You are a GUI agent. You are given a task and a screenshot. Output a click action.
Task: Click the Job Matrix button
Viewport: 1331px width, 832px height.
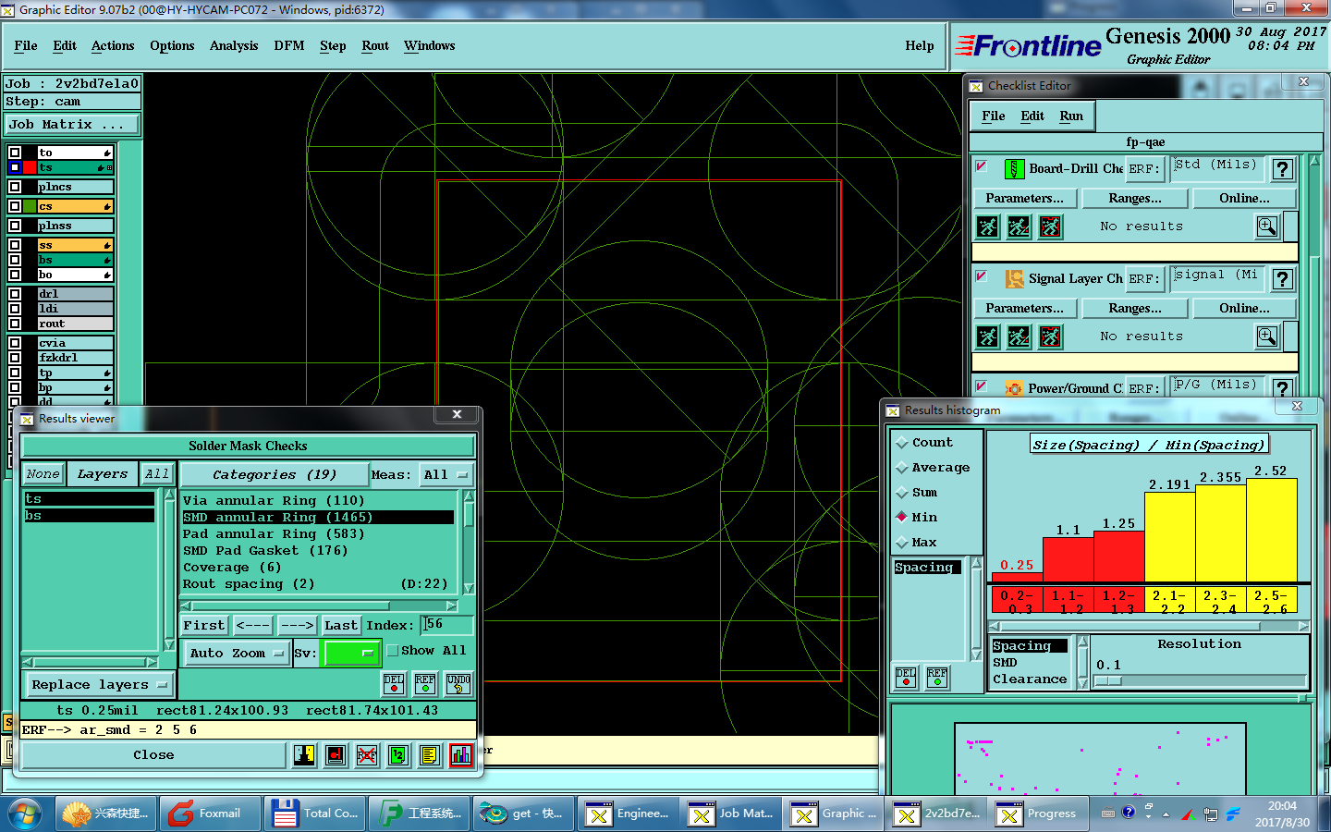(x=72, y=124)
